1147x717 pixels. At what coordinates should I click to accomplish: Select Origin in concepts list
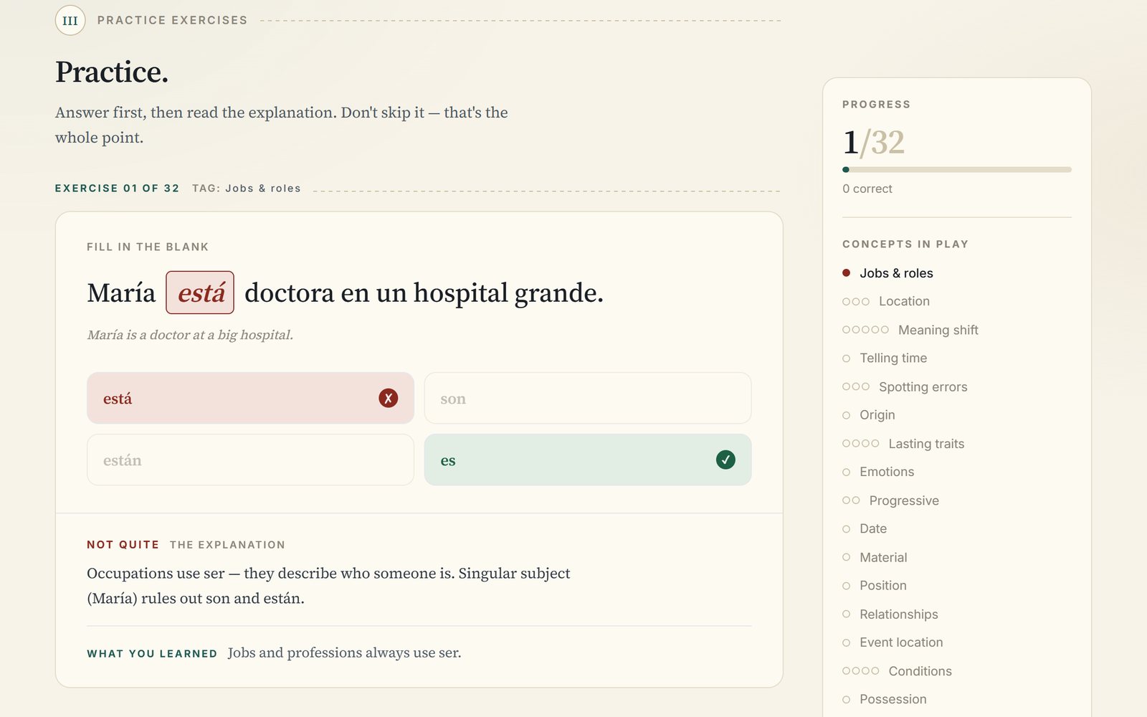[869, 415]
